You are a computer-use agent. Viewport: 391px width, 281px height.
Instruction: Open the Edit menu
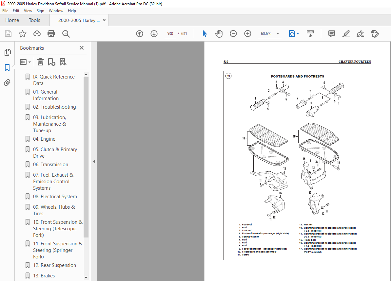pyautogui.click(x=16, y=11)
